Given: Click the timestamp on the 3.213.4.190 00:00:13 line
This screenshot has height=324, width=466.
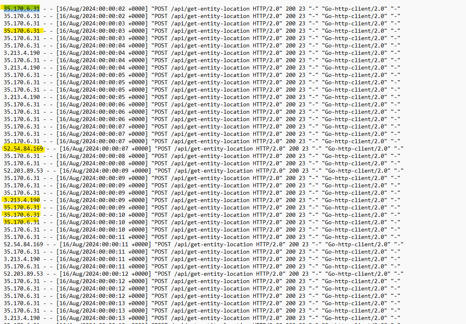Looking at the screenshot, I should (102, 318).
